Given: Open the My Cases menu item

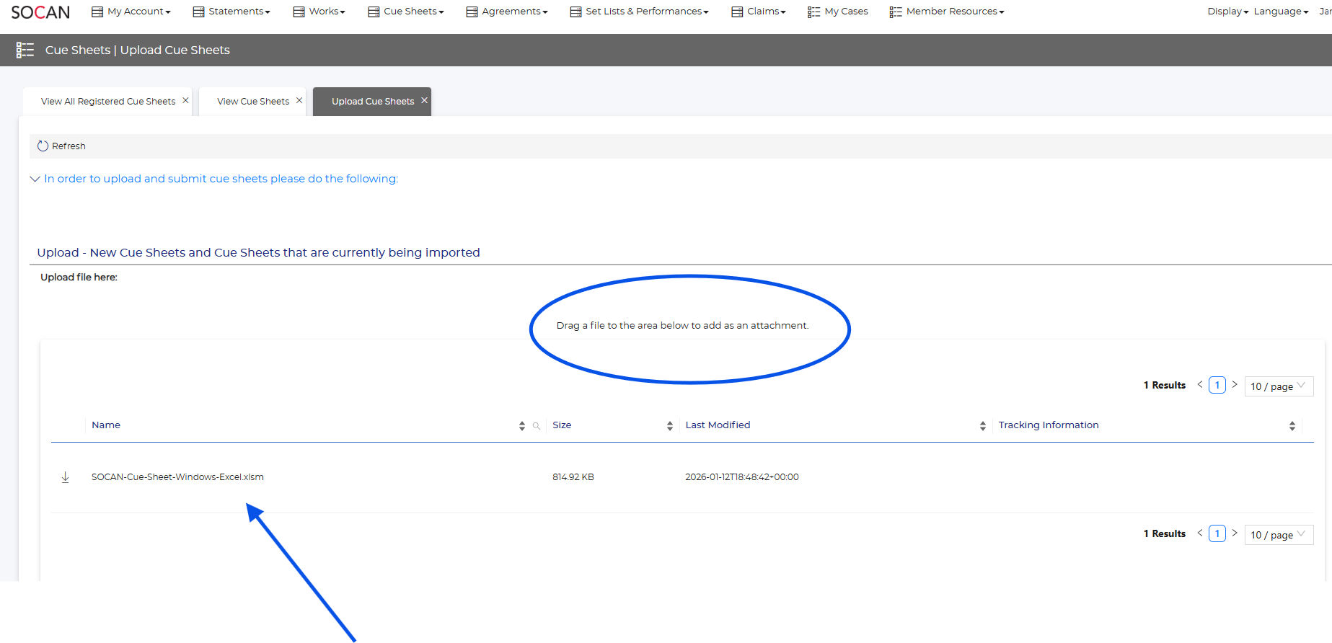Looking at the screenshot, I should (838, 12).
